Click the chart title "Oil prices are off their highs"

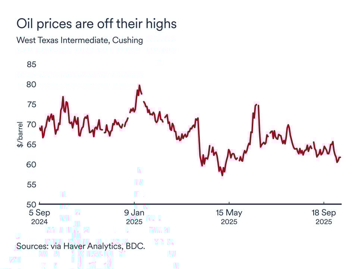tap(96, 24)
